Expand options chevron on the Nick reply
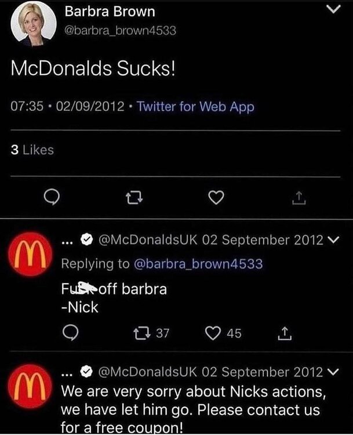 (332, 240)
